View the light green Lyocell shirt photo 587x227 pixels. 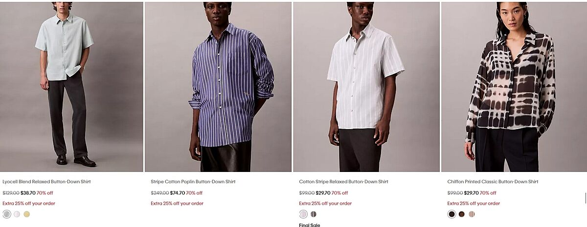click(71, 87)
